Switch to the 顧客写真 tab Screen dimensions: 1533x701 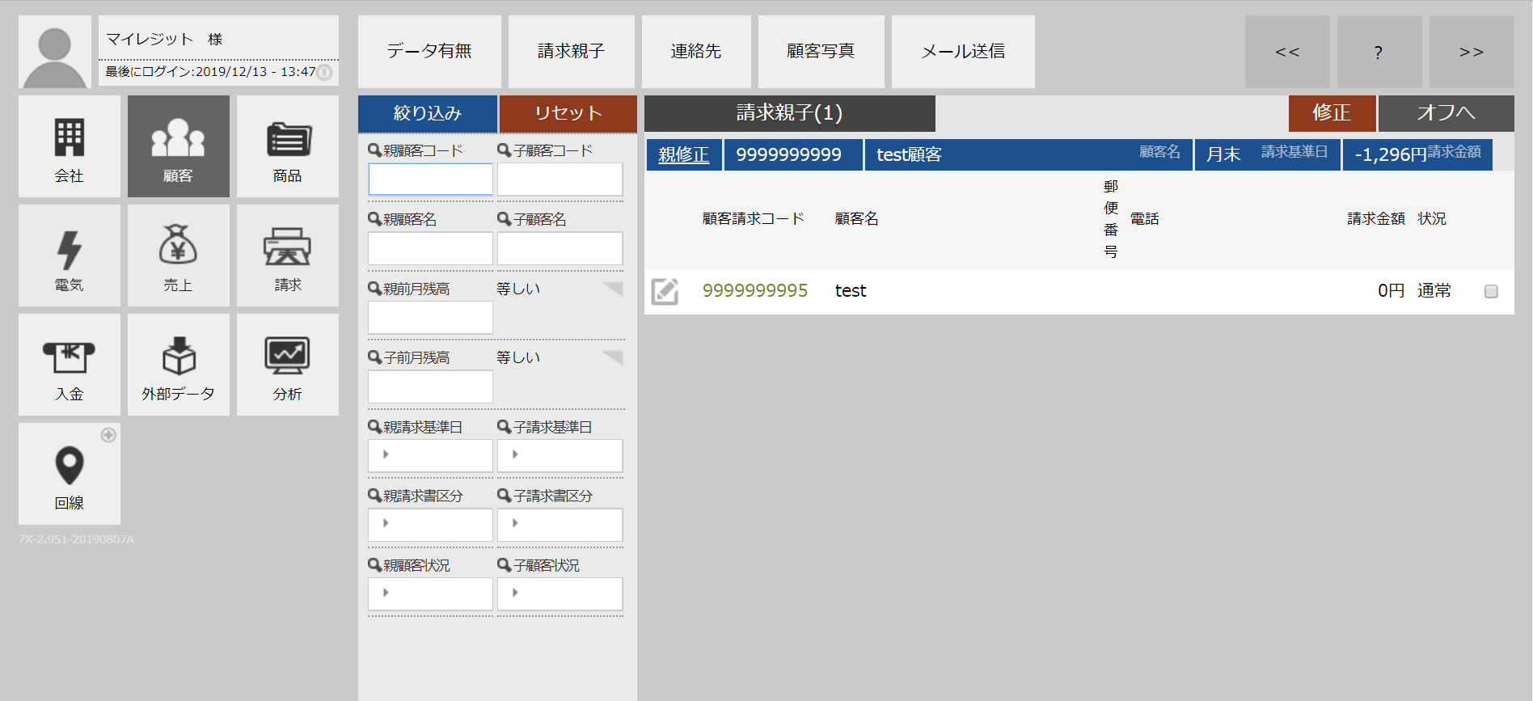[x=821, y=52]
